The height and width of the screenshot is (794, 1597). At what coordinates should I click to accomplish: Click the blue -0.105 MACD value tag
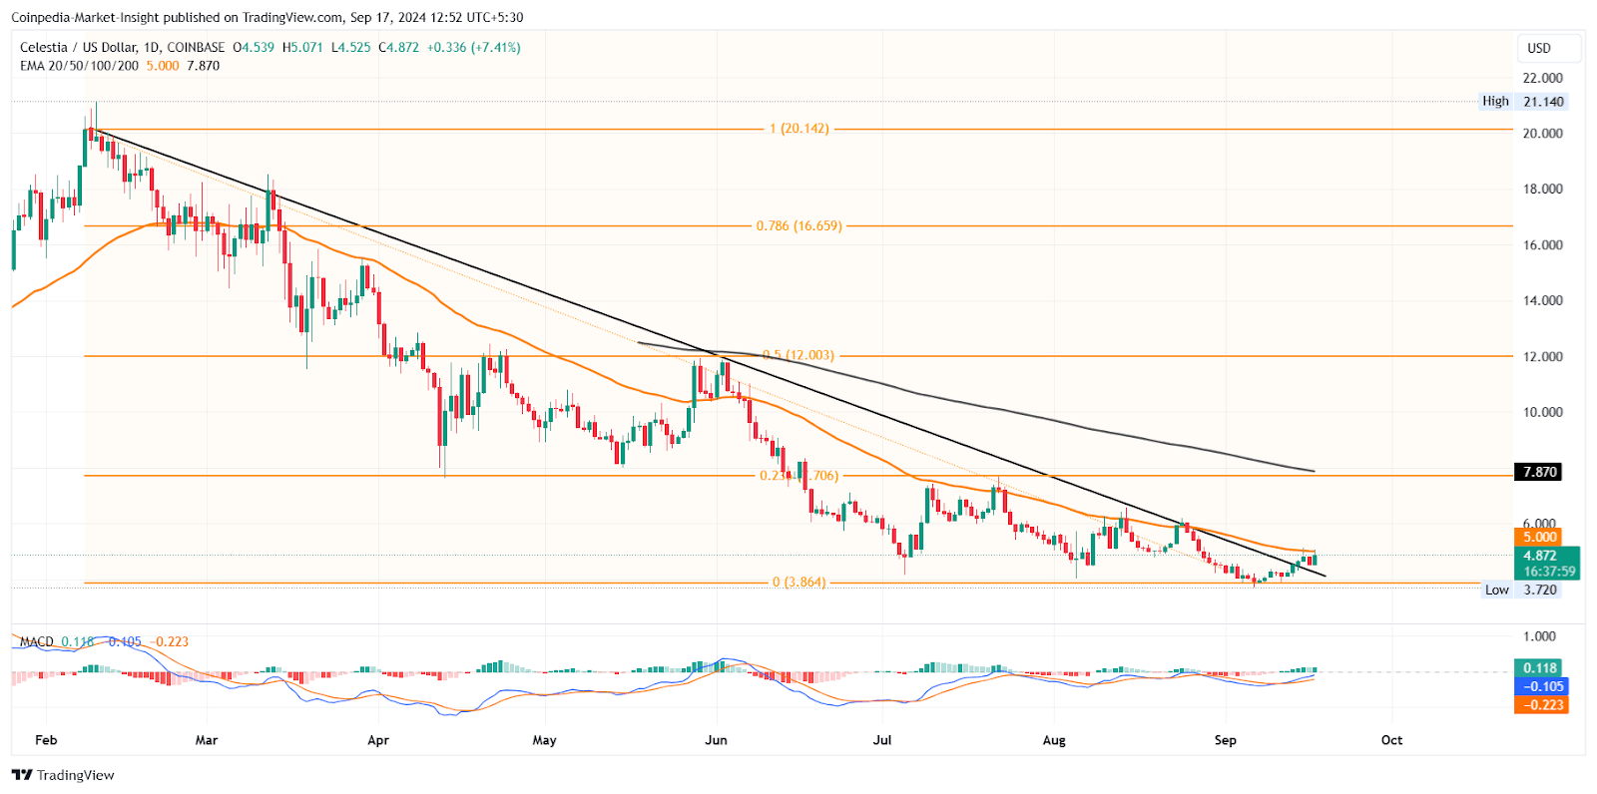[x=1542, y=686]
